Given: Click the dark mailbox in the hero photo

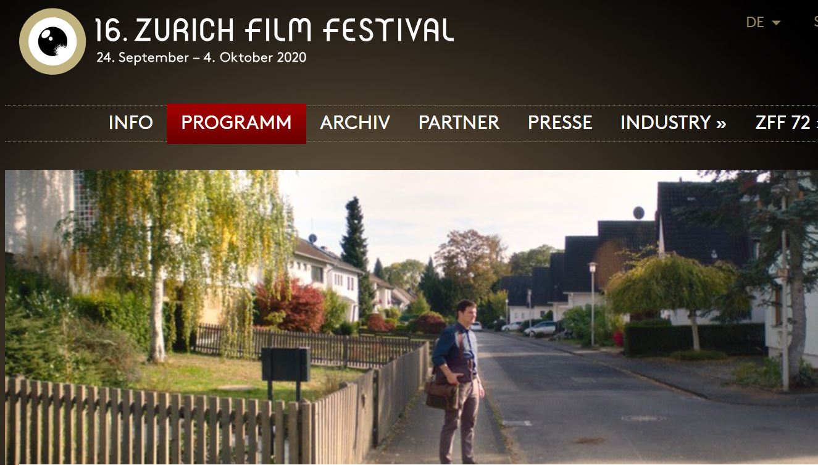Looking at the screenshot, I should 285,364.
